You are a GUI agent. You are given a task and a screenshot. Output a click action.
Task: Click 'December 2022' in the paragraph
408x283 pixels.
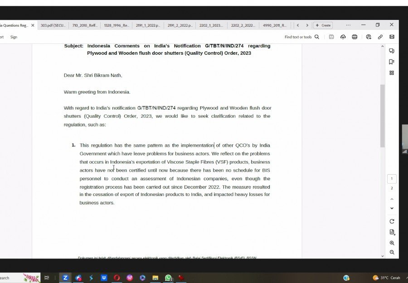(x=202, y=187)
